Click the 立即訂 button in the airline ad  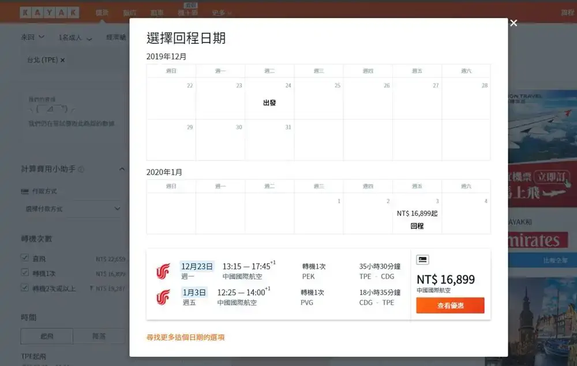(x=551, y=177)
